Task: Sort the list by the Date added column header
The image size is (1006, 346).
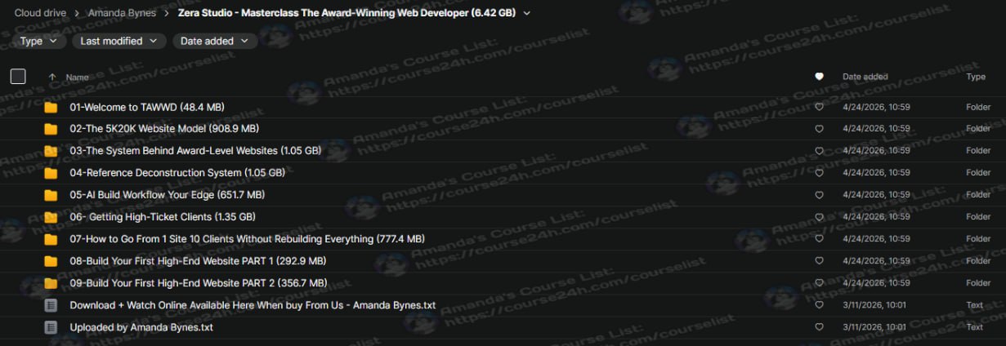Action: 865,77
